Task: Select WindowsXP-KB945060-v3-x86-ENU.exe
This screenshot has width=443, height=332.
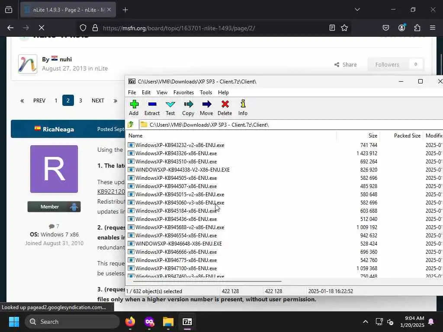Action: (180, 202)
